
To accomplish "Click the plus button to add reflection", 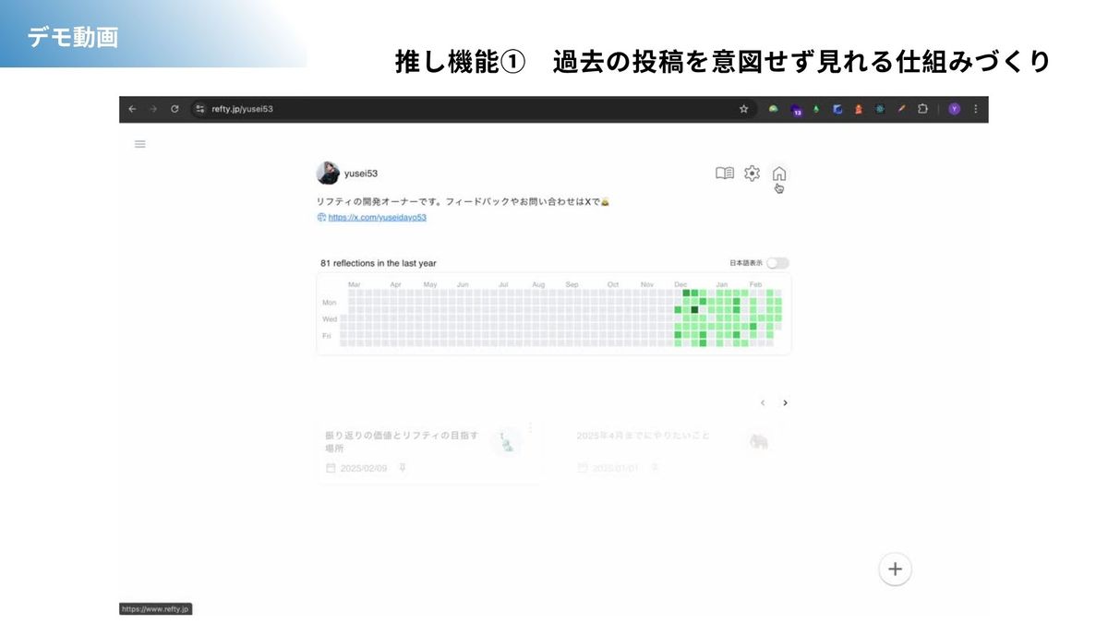I will (x=894, y=569).
